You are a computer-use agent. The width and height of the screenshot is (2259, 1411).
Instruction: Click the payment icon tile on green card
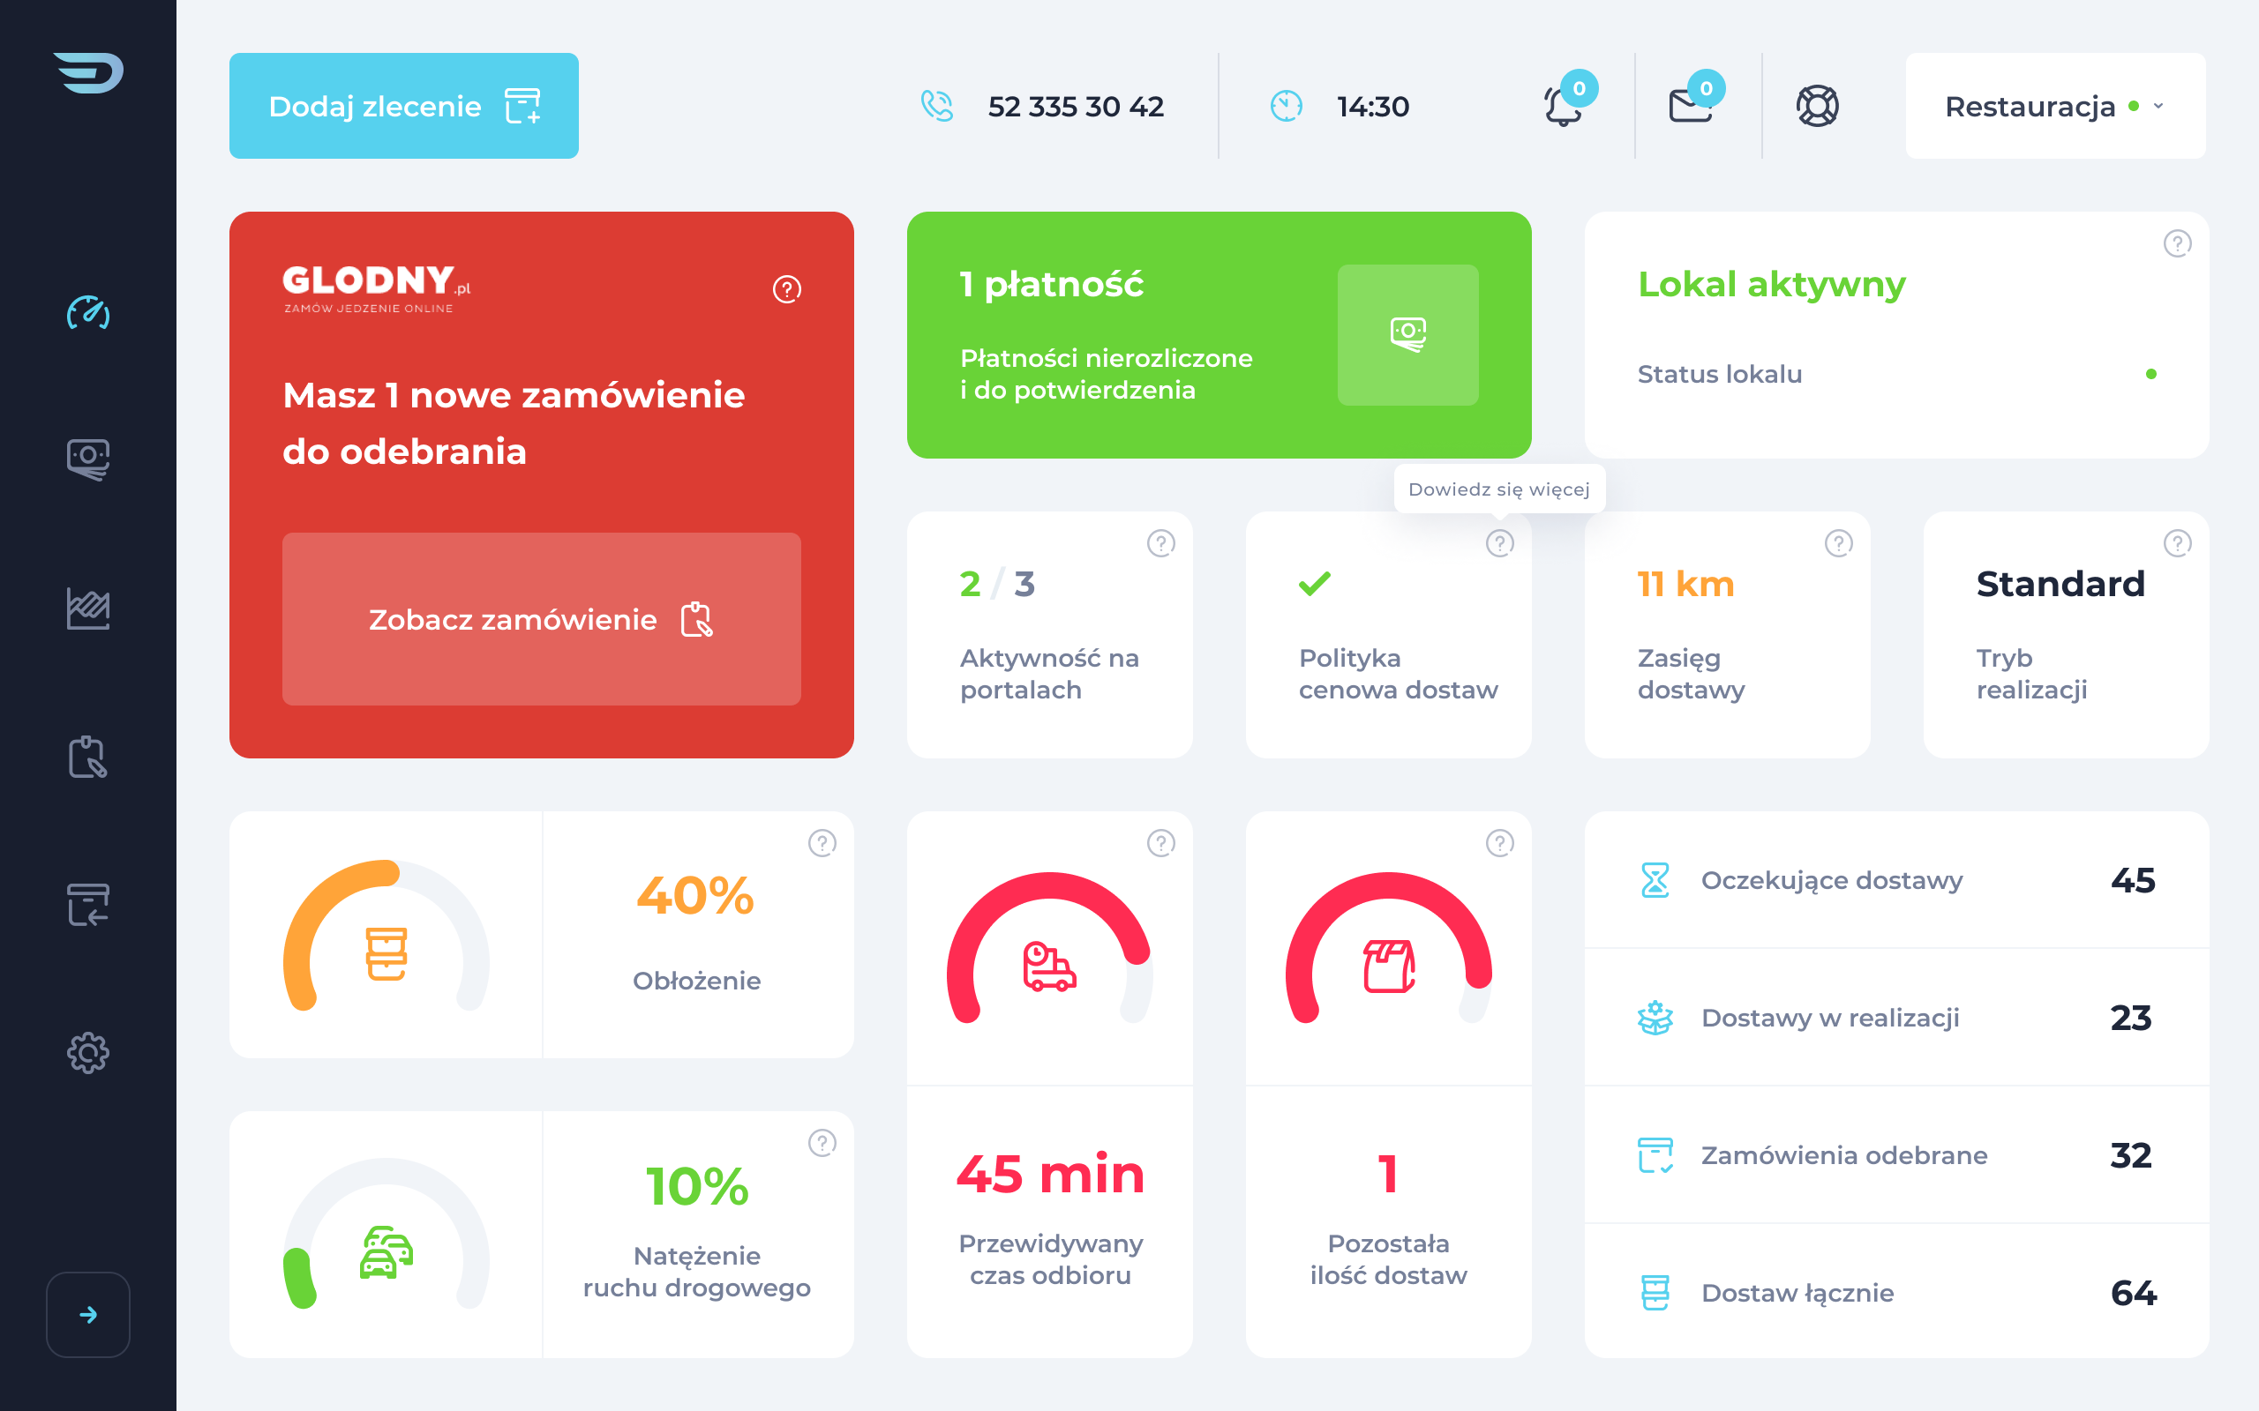tap(1407, 334)
